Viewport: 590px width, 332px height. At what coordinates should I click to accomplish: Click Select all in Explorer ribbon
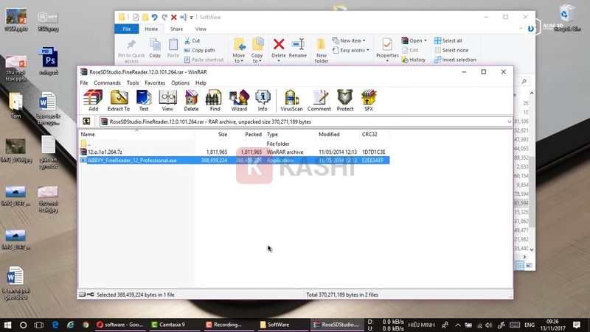pos(448,40)
